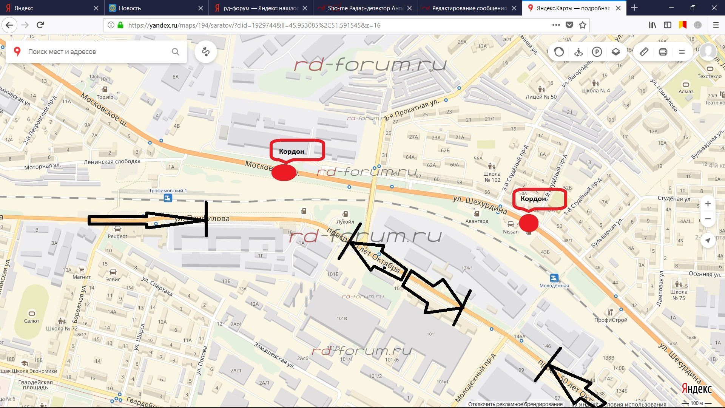Click the my location arrow
725x408 pixels.
pyautogui.click(x=708, y=240)
